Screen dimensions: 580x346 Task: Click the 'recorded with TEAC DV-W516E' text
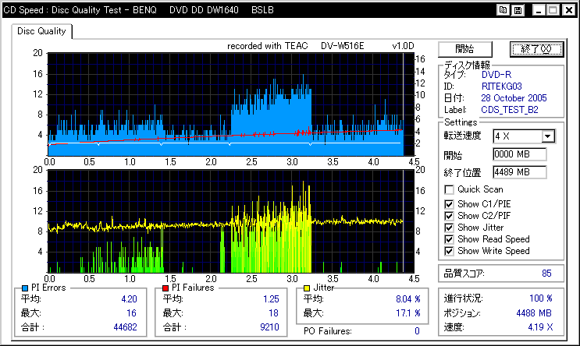[x=296, y=46]
